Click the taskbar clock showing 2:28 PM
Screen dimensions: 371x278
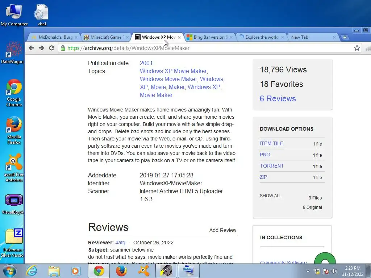[x=353, y=271]
